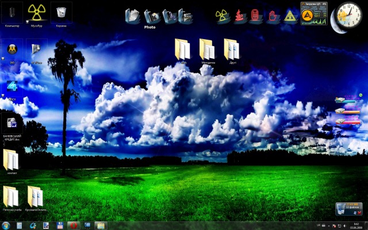Click the second drive meter gadget

347,110
